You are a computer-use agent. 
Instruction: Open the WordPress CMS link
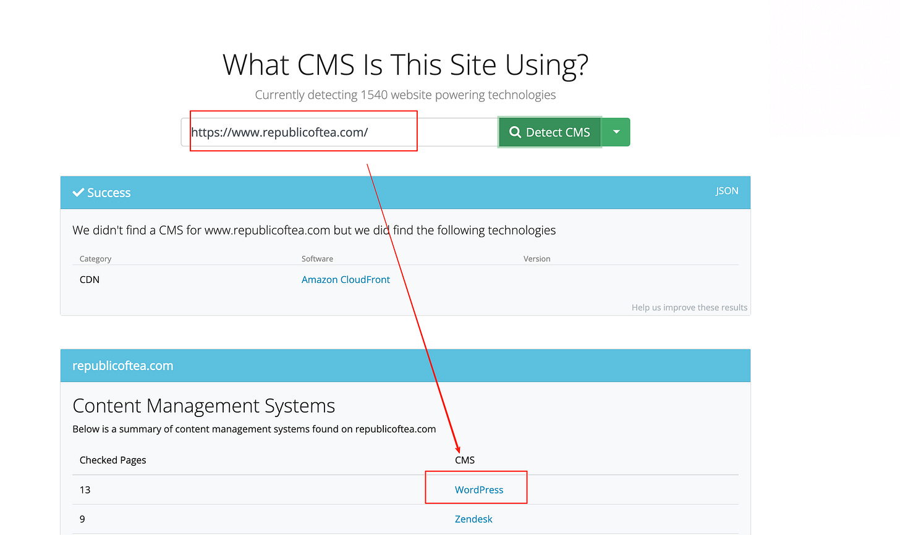[479, 490]
